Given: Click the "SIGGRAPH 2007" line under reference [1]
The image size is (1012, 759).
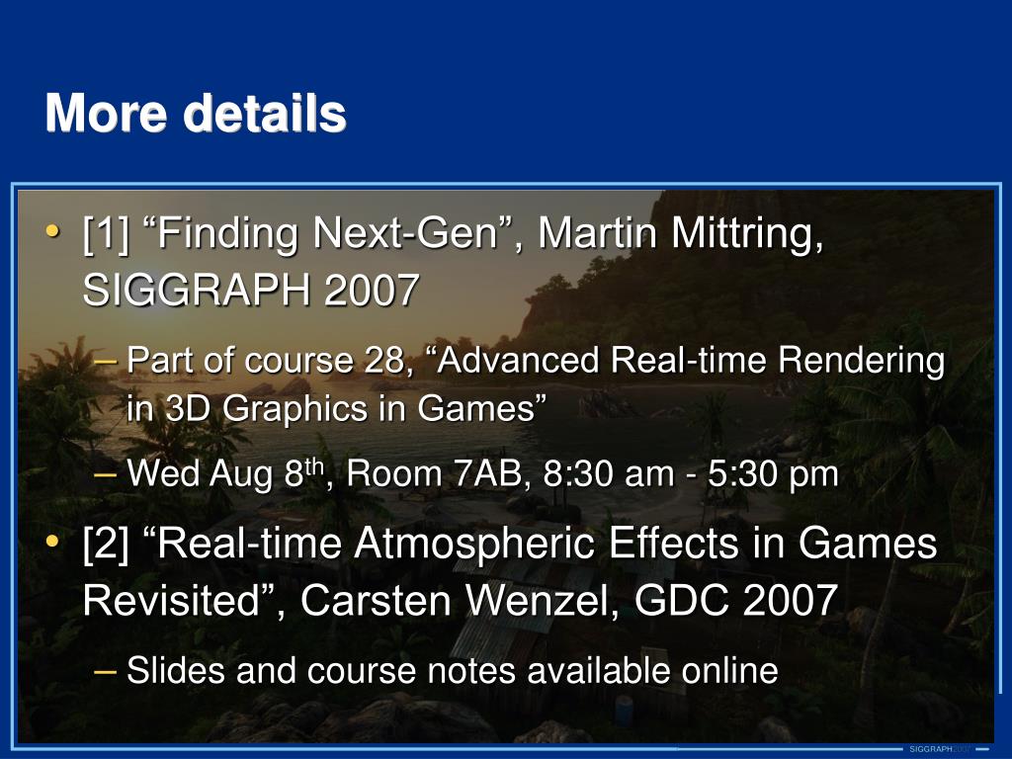Looking at the screenshot, I should point(251,290).
